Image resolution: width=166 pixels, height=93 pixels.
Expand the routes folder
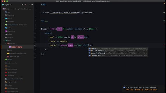(x=4, y=34)
